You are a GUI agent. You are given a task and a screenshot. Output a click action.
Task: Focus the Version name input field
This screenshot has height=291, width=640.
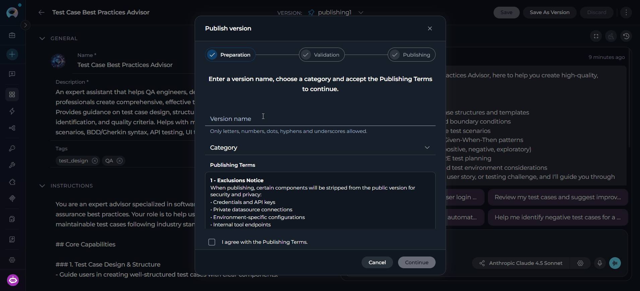(320, 119)
